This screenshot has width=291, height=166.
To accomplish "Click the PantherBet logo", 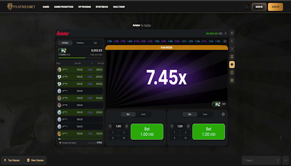I will coord(21,7).
